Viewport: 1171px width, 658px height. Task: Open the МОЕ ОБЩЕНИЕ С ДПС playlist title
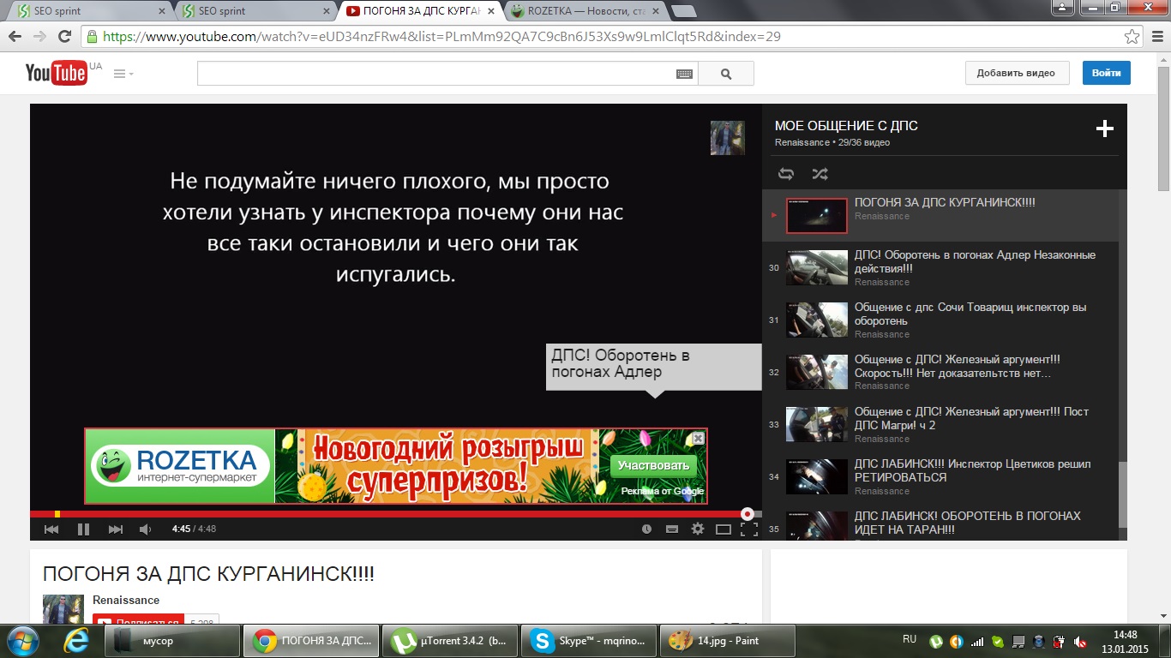[846, 126]
